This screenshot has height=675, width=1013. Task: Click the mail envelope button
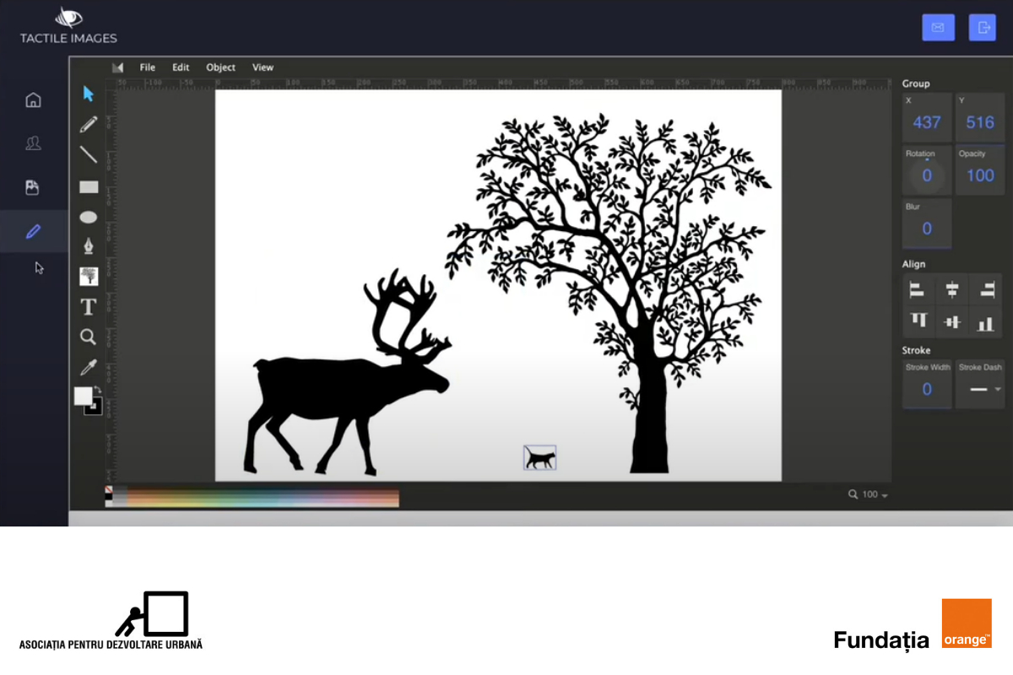(938, 27)
